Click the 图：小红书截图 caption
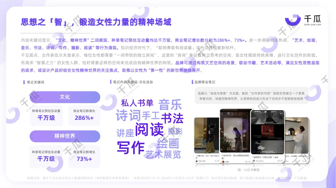Viewport: 336px width, 188px height. [249, 170]
